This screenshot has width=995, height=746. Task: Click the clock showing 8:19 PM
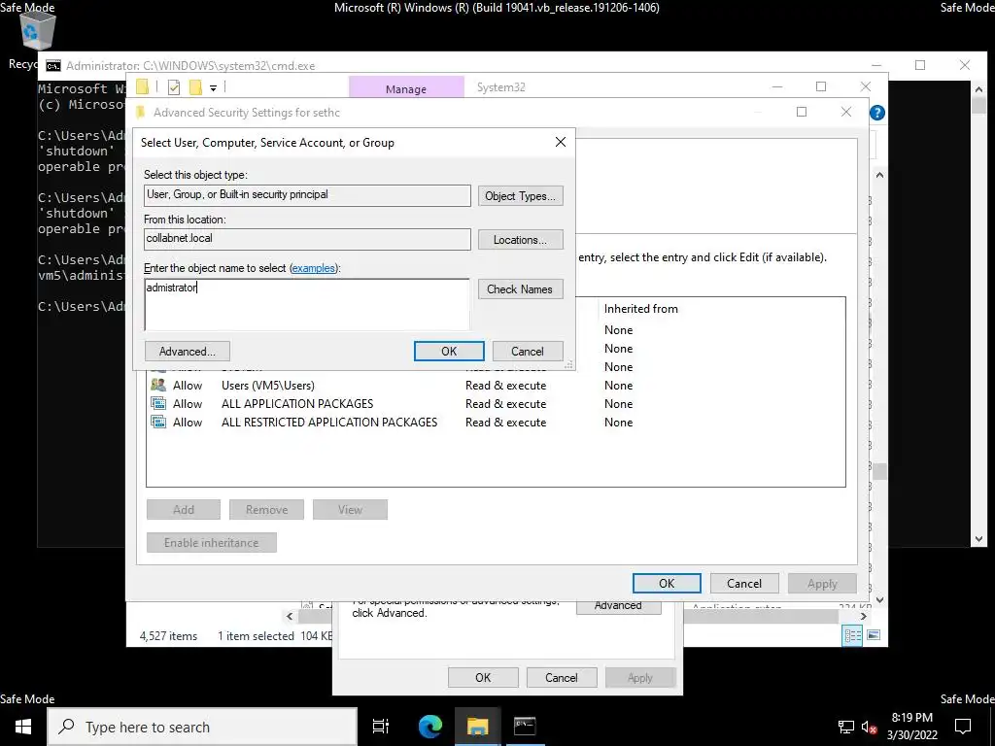point(911,718)
